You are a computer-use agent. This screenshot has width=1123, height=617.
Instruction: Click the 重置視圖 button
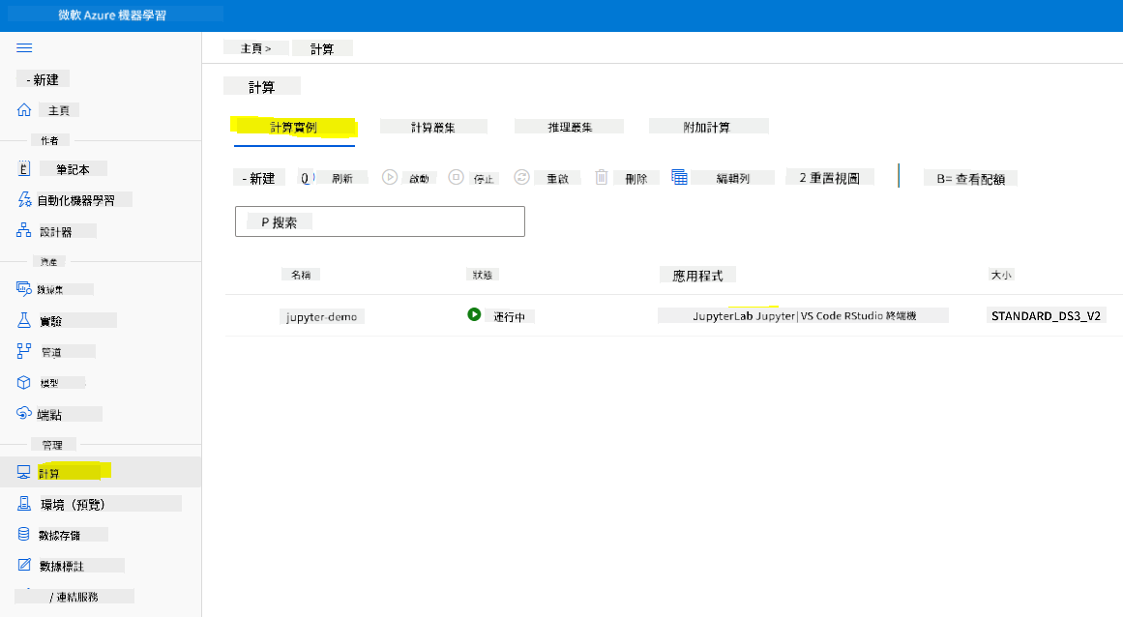[829, 178]
